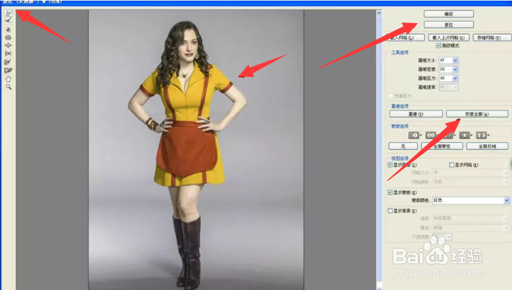Select the Reconstruct tool
Image resolution: width=512 pixels, height=290 pixels.
9,21
